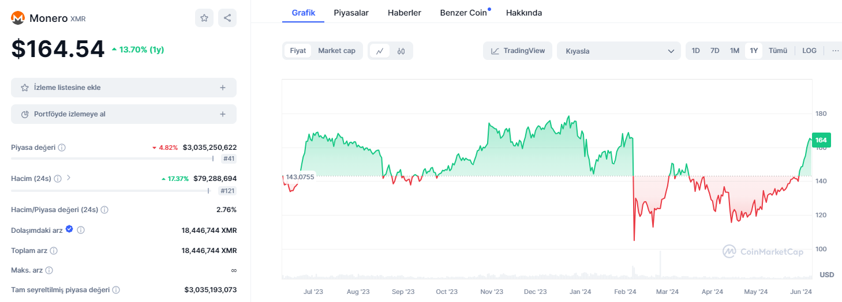This screenshot has height=302, width=842.
Task: Set chart range to 1D
Action: pos(696,51)
